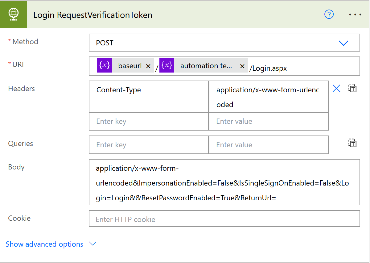
Task: Remove the baseurl variable token
Action: [148, 66]
